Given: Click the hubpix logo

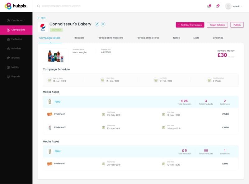Looking at the screenshot, I should (16, 6).
